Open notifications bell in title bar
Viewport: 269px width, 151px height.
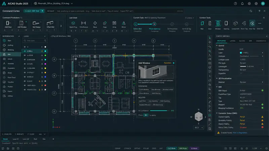pyautogui.click(x=242, y=4)
